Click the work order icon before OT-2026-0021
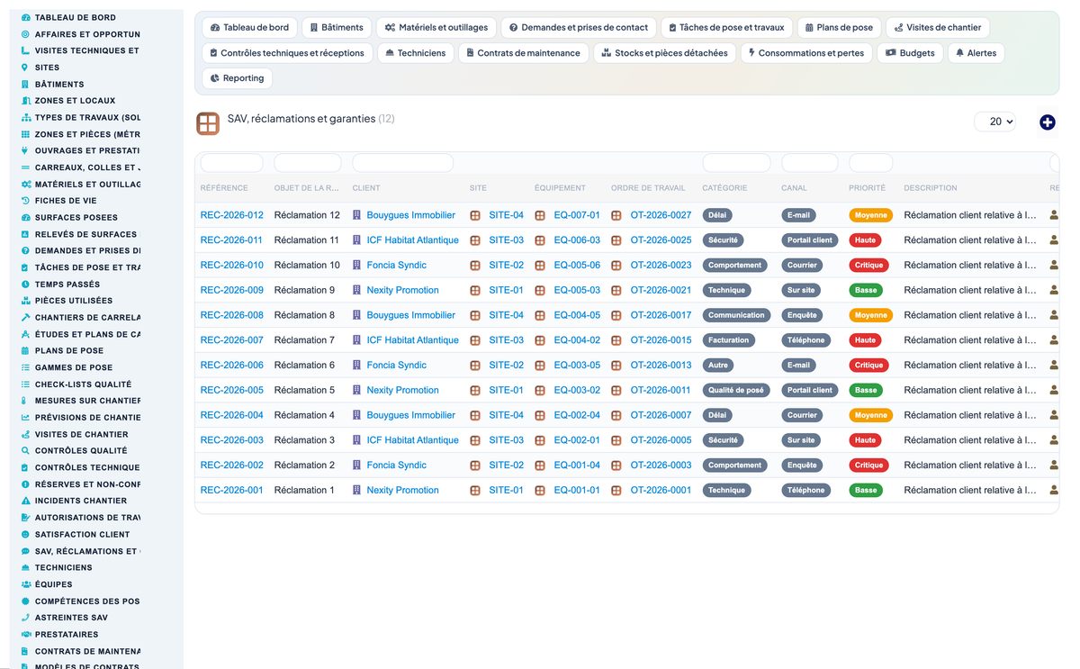 [x=616, y=291]
